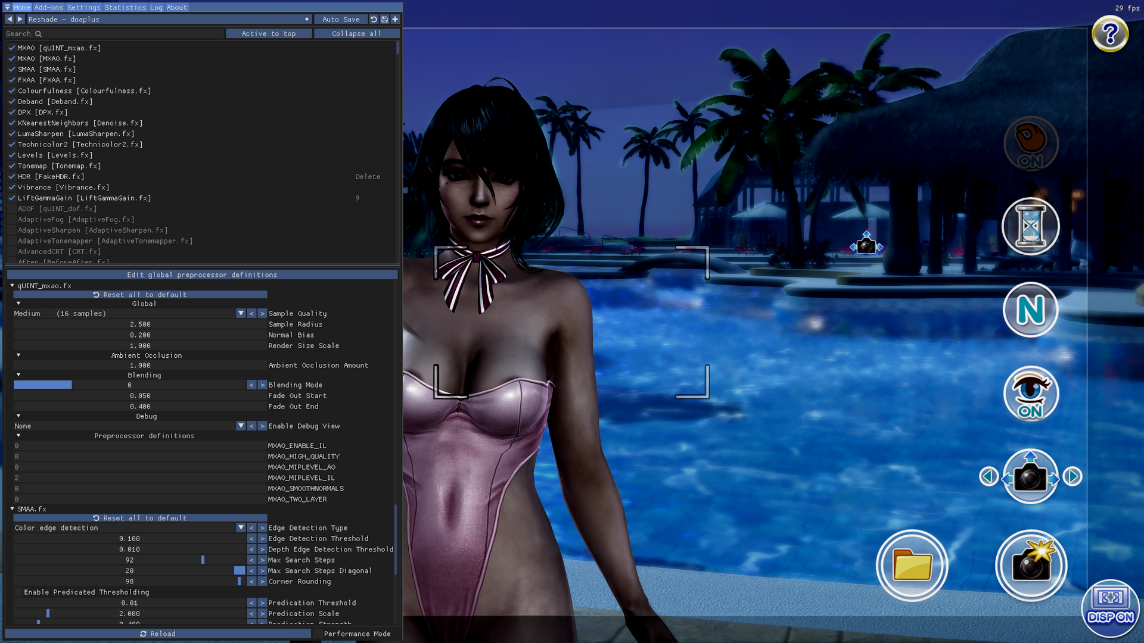
Task: Collapse Preprocessor definitions group
Action: [18, 436]
